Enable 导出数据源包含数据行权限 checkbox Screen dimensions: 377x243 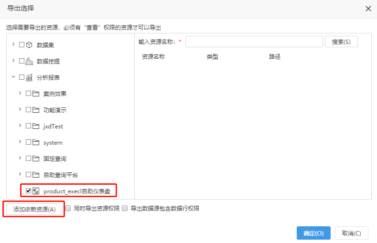coord(125,208)
